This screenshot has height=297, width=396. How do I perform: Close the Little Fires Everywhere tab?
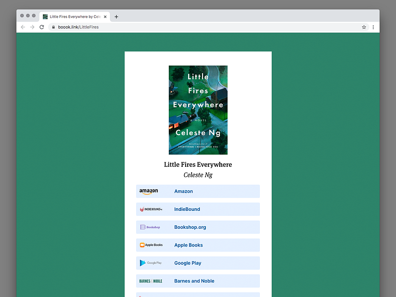[105, 17]
